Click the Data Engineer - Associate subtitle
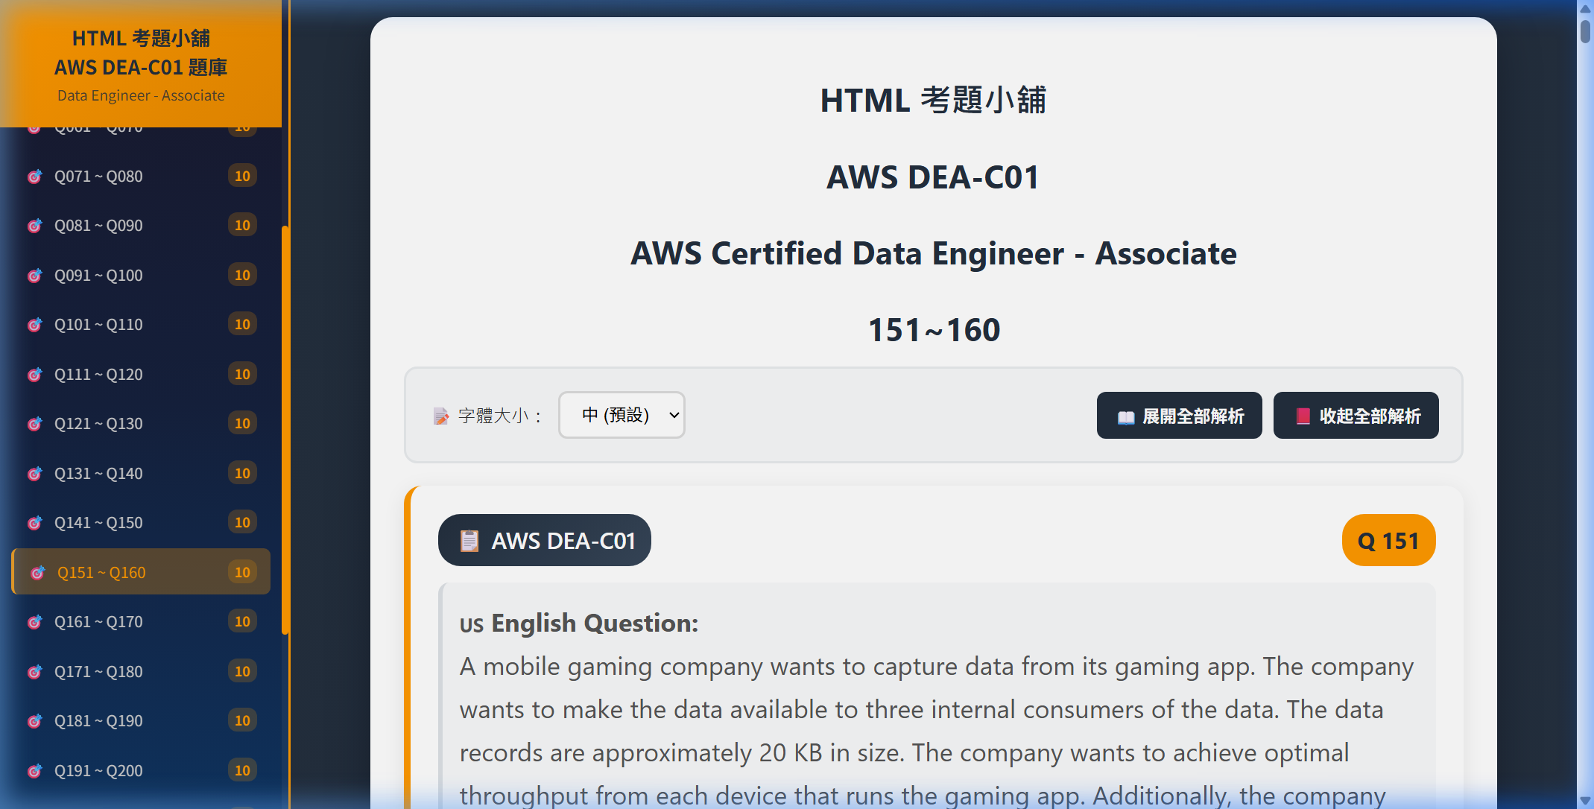 pos(141,95)
